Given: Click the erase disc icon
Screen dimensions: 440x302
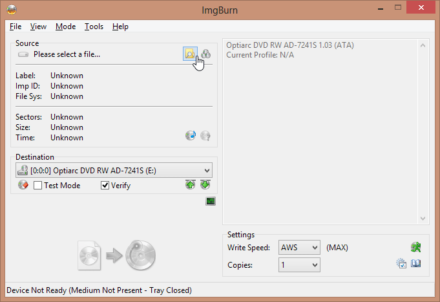Looking at the screenshot, I should [23, 185].
